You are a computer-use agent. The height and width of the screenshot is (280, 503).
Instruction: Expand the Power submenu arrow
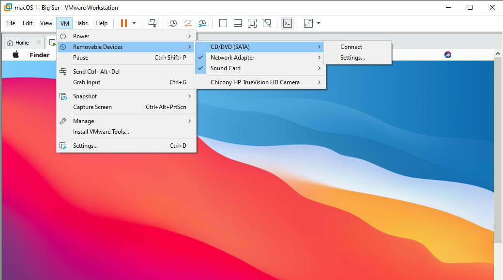tap(190, 36)
